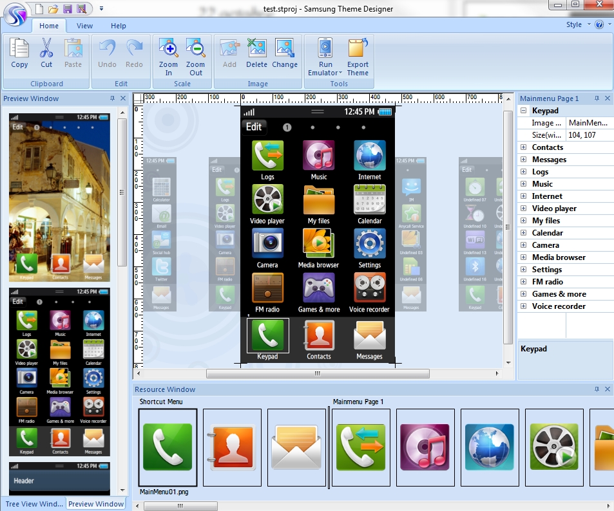
Task: Click the Paste icon in the ribbon
Action: (73, 48)
